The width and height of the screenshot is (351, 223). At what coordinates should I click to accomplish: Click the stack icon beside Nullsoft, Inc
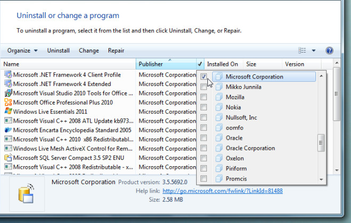(219, 117)
